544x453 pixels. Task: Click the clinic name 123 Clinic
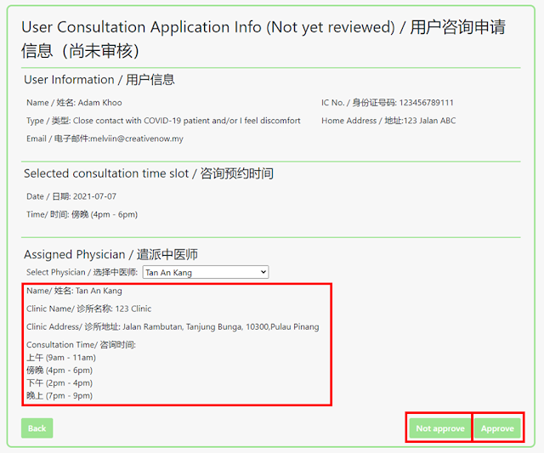pos(133,309)
